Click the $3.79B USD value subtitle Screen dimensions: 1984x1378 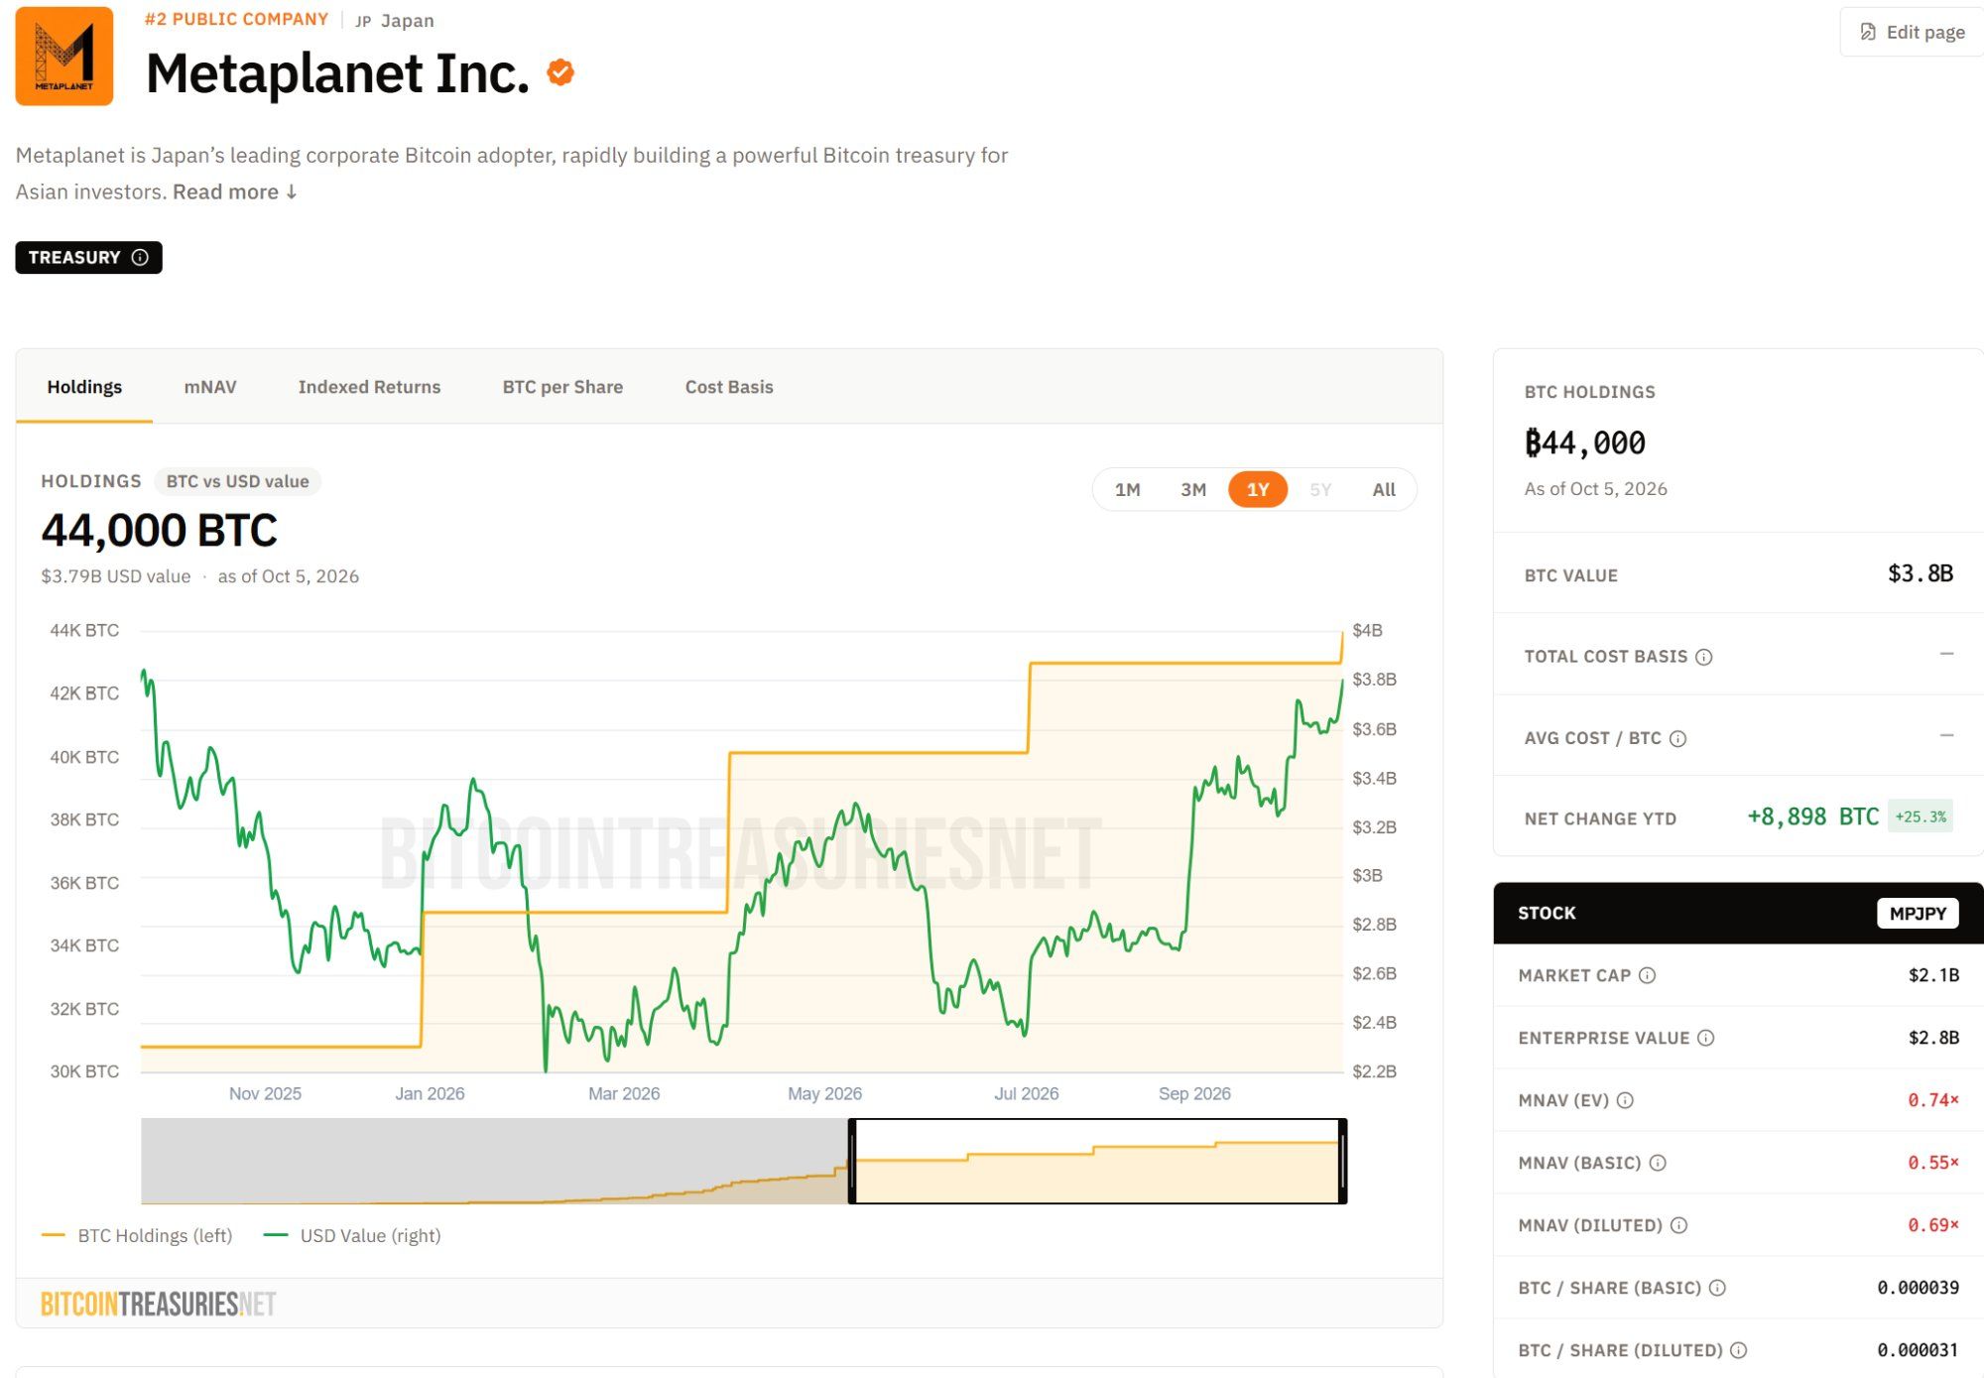click(115, 576)
